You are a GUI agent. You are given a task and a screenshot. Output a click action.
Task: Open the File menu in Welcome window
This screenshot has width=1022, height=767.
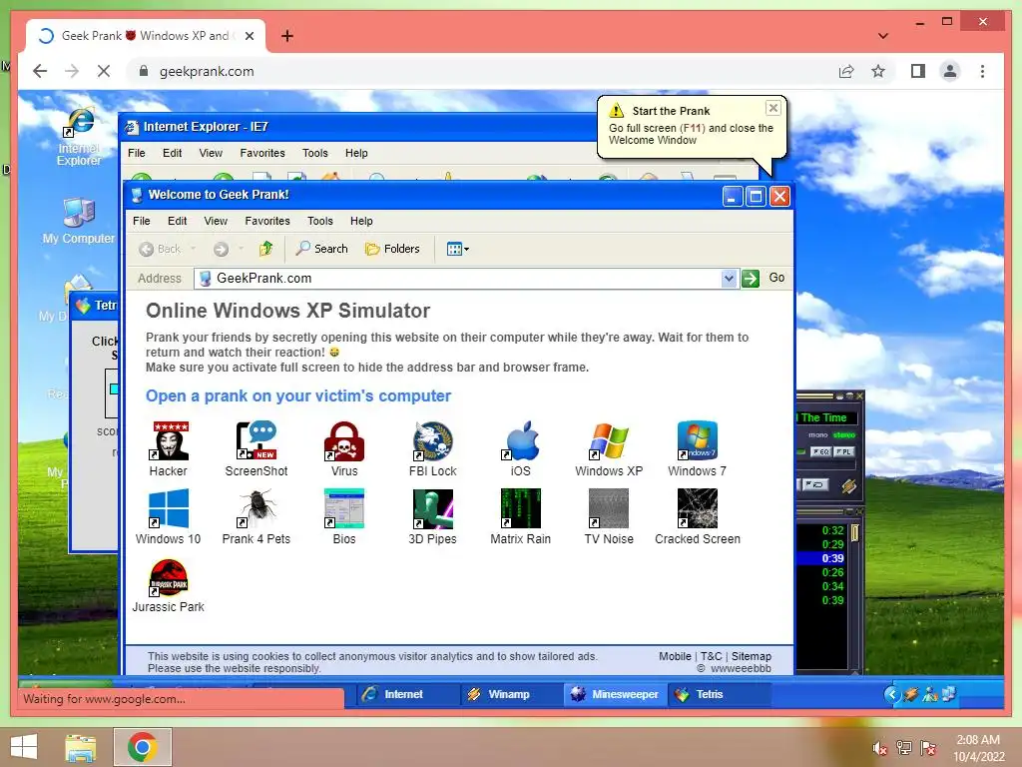click(142, 221)
